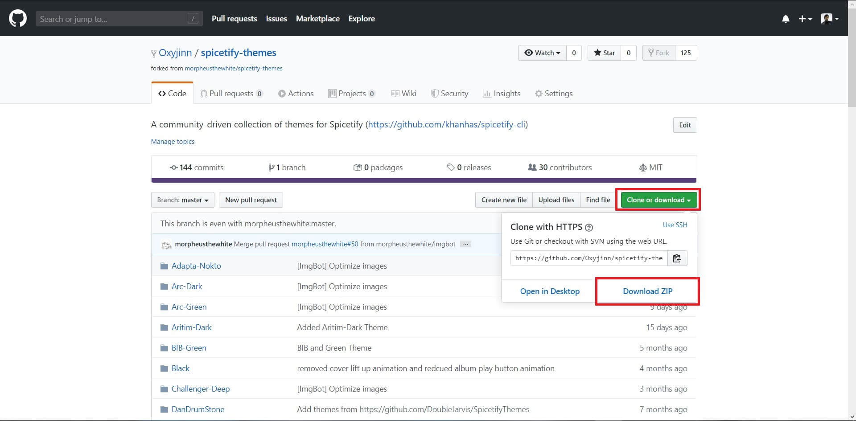Image resolution: width=856 pixels, height=421 pixels.
Task: Open the plus create-new dropdown
Action: point(805,19)
